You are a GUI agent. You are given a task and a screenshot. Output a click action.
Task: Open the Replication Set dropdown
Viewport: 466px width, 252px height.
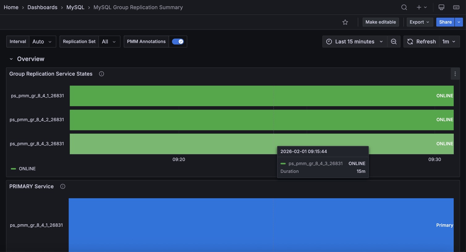coord(109,41)
